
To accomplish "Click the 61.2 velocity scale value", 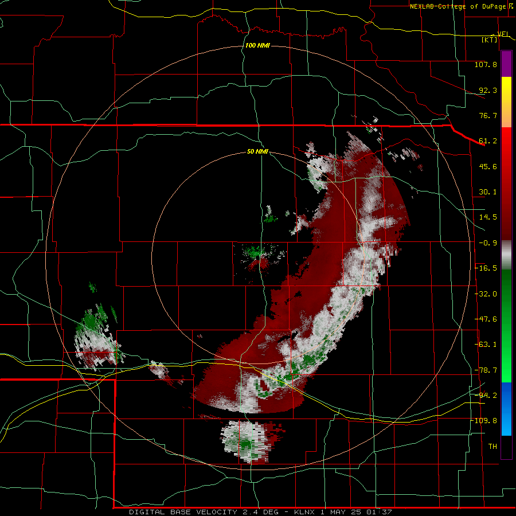I will click(488, 141).
